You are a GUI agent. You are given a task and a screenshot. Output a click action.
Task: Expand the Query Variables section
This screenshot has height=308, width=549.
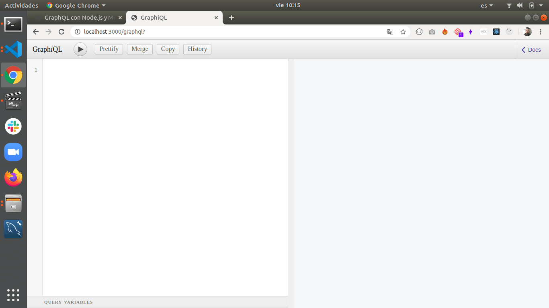point(68,302)
